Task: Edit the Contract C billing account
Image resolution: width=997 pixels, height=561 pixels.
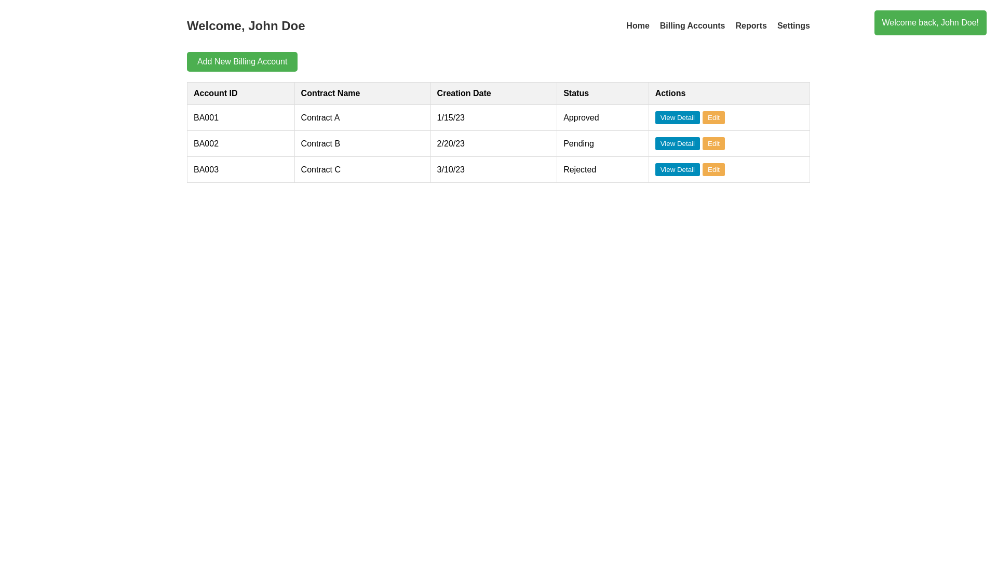Action: [x=713, y=169]
